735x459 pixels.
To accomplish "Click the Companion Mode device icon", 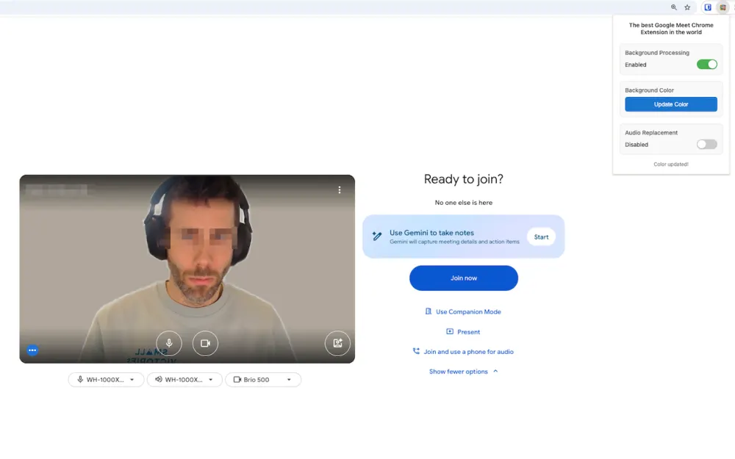I will coord(428,311).
